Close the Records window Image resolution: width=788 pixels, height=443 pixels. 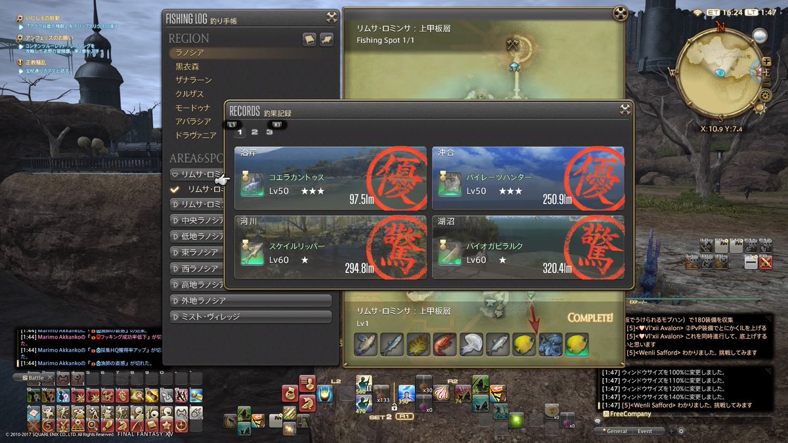point(624,110)
